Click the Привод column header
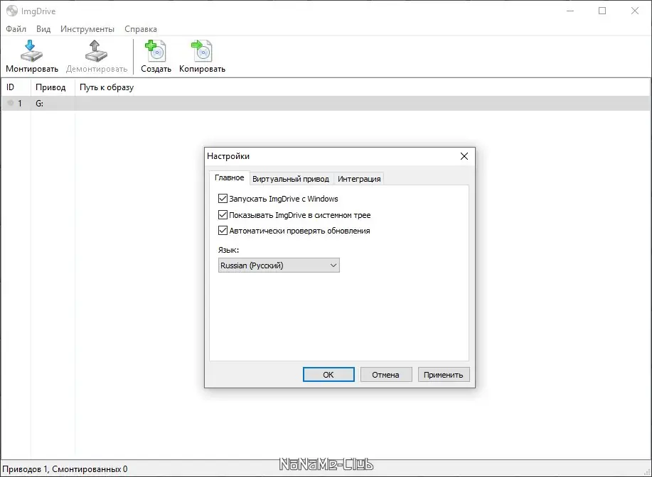652x477 pixels. [53, 87]
